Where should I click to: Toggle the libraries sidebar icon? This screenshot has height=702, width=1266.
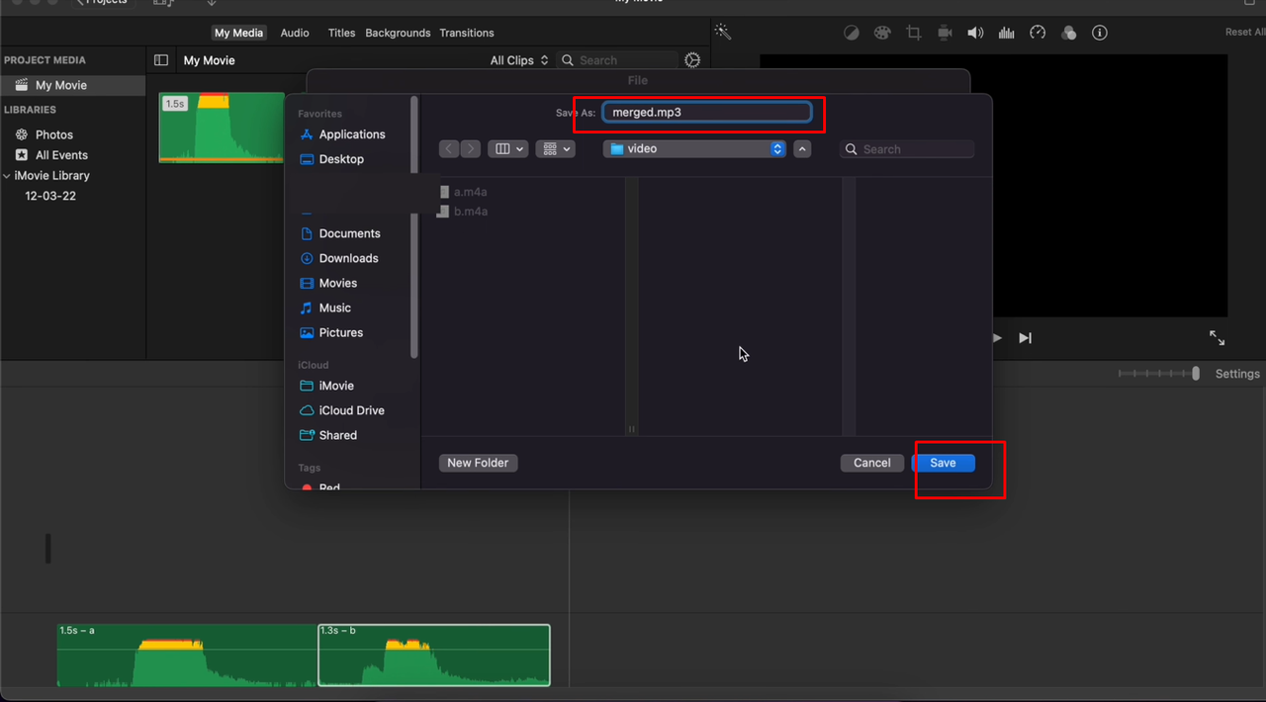click(161, 60)
